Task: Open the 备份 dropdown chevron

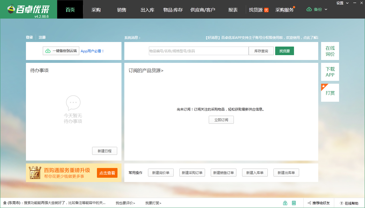Action: [325, 9]
